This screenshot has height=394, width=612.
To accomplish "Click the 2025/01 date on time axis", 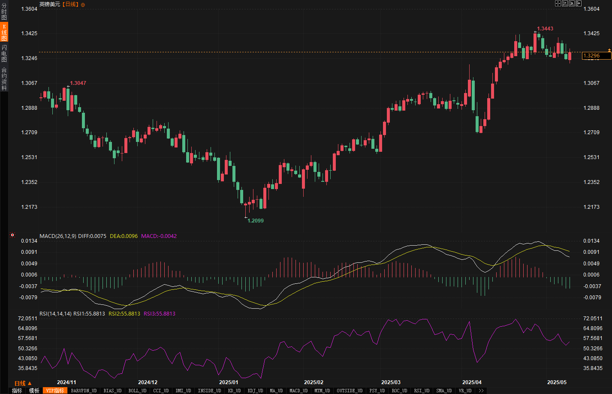I will (x=229, y=382).
